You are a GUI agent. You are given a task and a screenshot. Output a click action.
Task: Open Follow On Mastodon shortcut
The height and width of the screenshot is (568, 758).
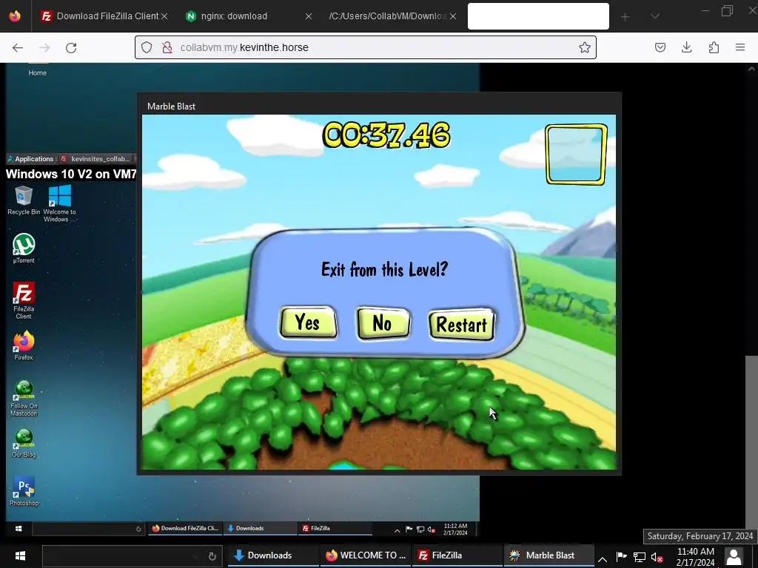click(24, 399)
